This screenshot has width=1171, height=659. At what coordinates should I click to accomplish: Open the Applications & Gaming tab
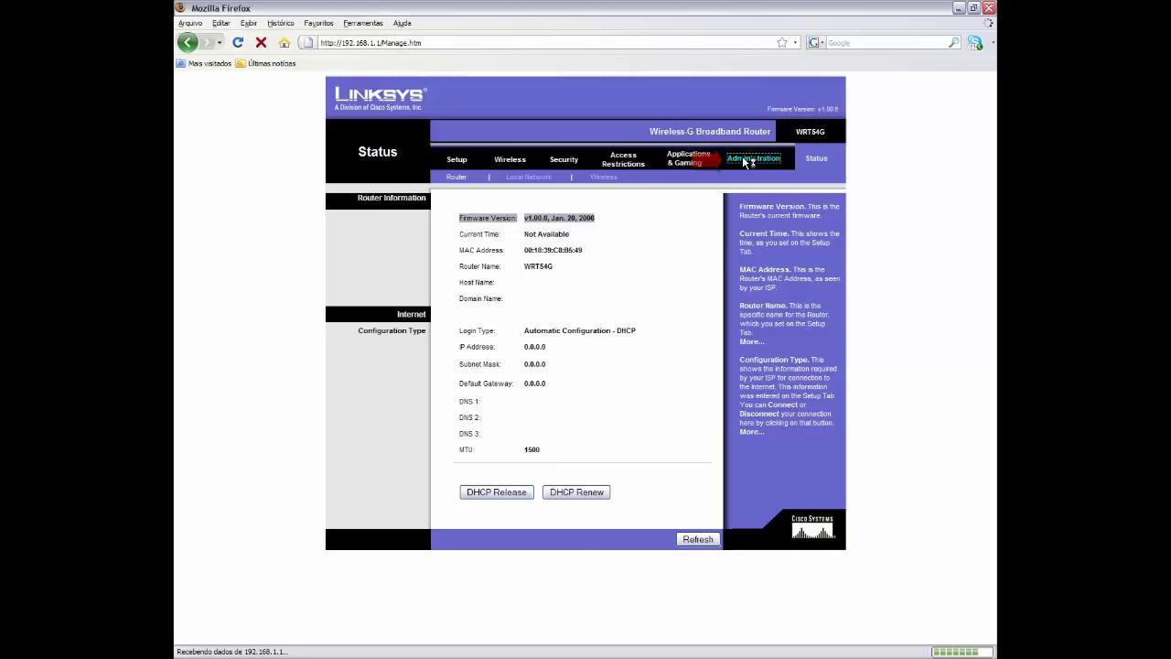pos(688,158)
